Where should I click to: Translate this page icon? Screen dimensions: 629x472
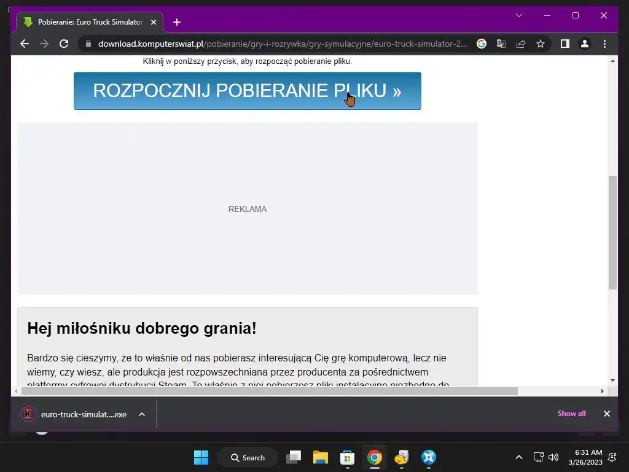click(x=501, y=44)
